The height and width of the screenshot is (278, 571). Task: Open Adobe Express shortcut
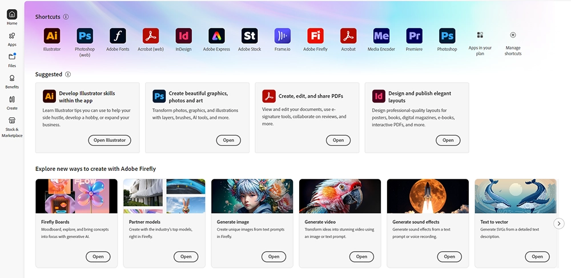click(216, 36)
